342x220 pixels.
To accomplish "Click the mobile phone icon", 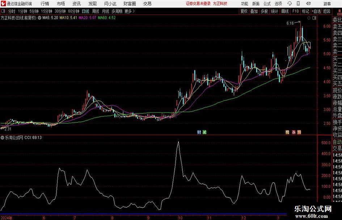I will coord(298,4).
